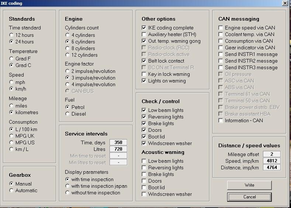Select the 24 hours time standard
Screen dimensions: 291x208
pos(11,42)
